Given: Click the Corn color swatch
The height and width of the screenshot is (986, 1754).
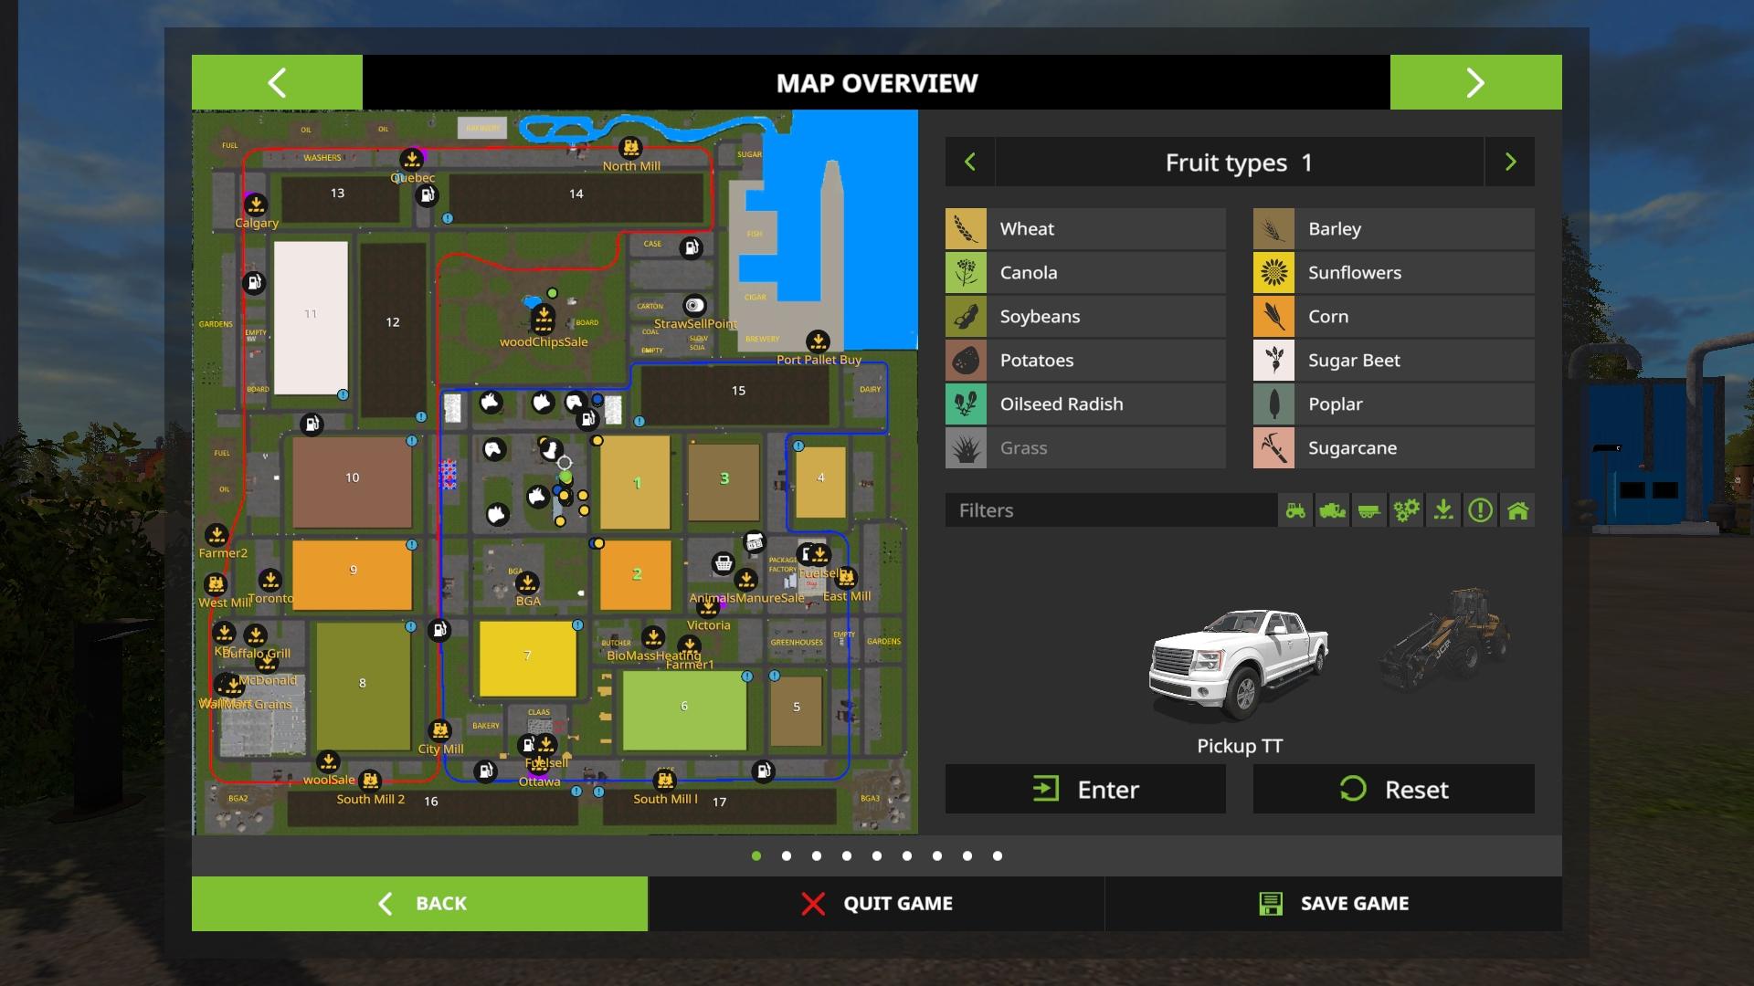Looking at the screenshot, I should click(1273, 317).
